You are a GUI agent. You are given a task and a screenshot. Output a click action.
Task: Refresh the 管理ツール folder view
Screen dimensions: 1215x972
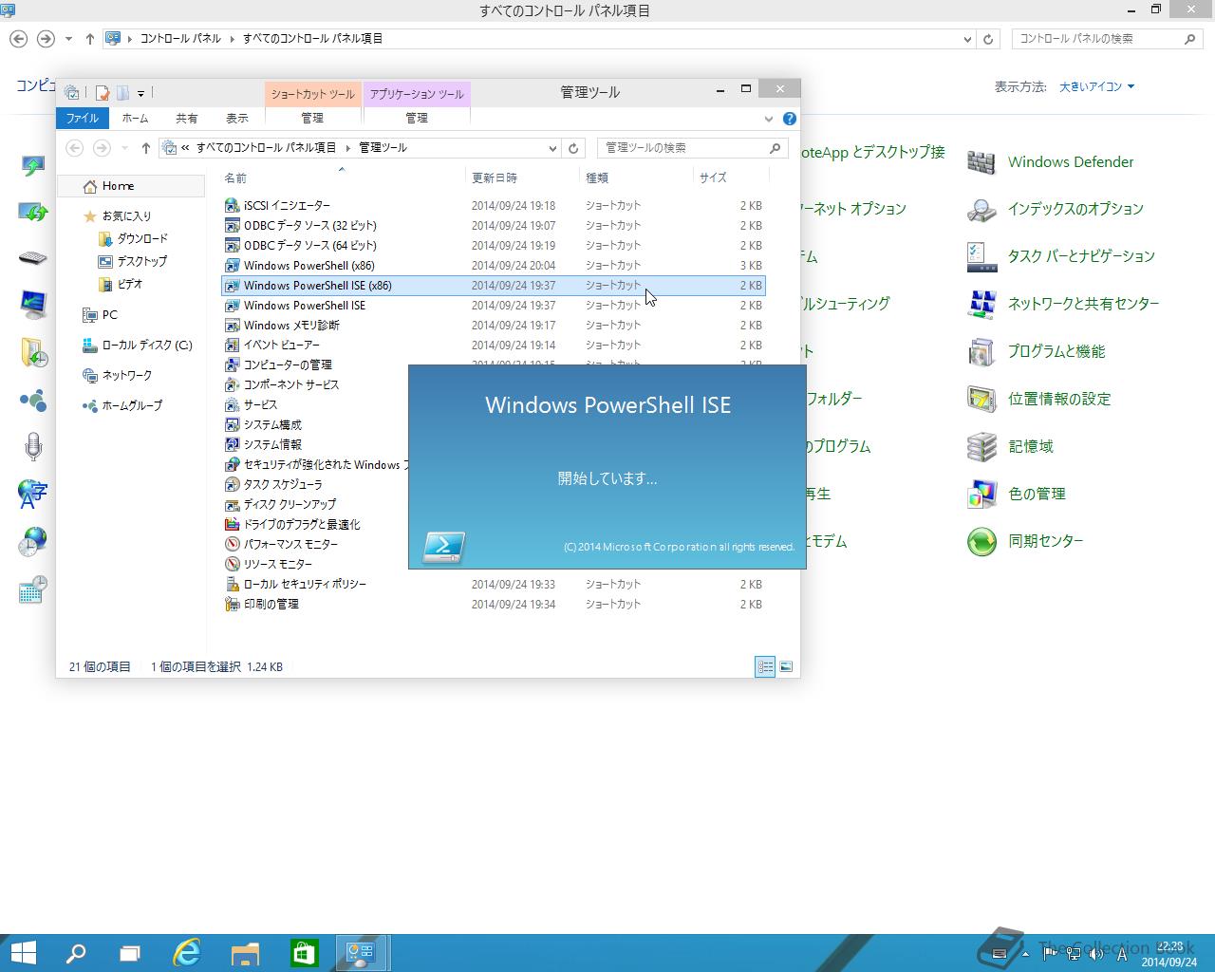(x=573, y=148)
